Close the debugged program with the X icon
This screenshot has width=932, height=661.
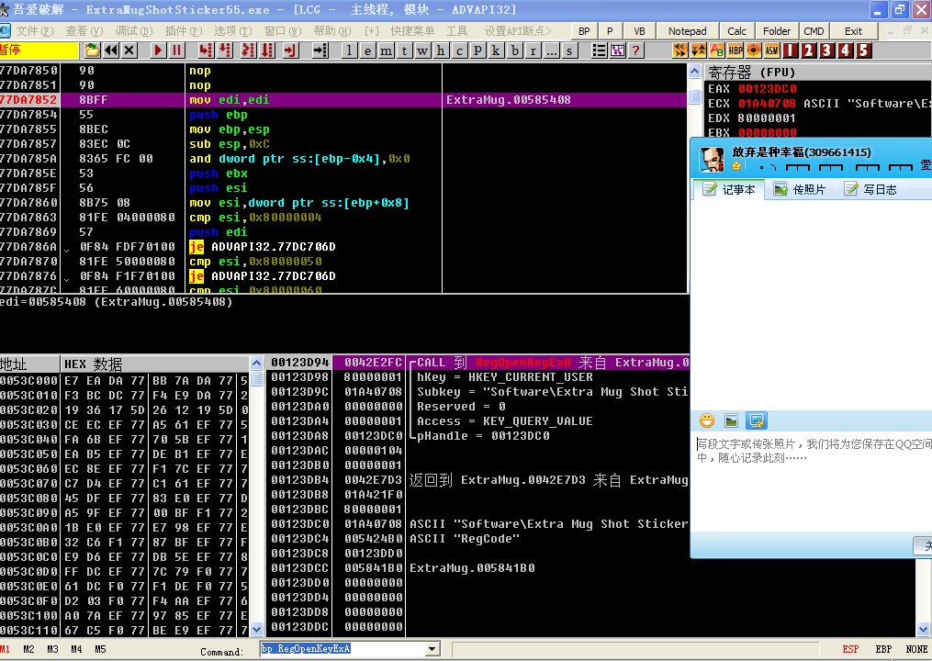[129, 50]
